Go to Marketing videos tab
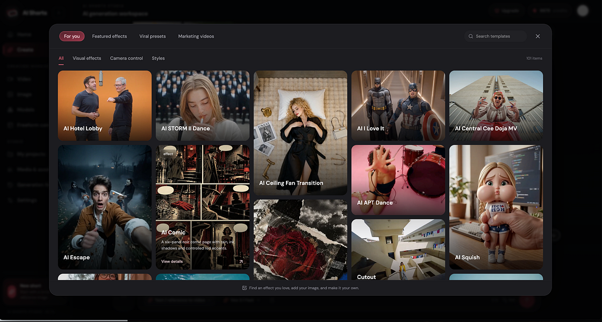Image resolution: width=602 pixels, height=322 pixels. 196,36
